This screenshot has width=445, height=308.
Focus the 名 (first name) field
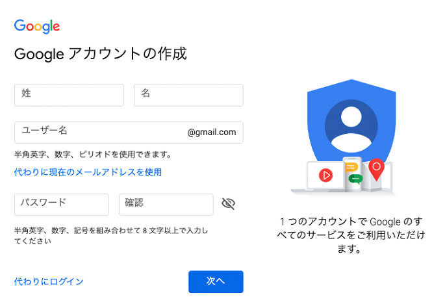[x=188, y=95]
